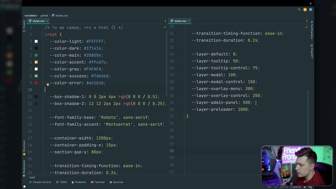Toggle tool window bars icon bottom-left
Image resolution: width=336 pixels, height=189 pixels.
(25, 187)
